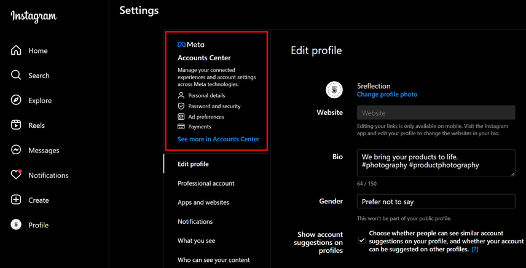This screenshot has height=268, width=526.
Task: Click the 5reflection profile photo
Action: 334,90
